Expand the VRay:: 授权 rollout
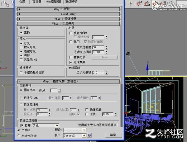This screenshot has height=142, width=187. (69, 9)
